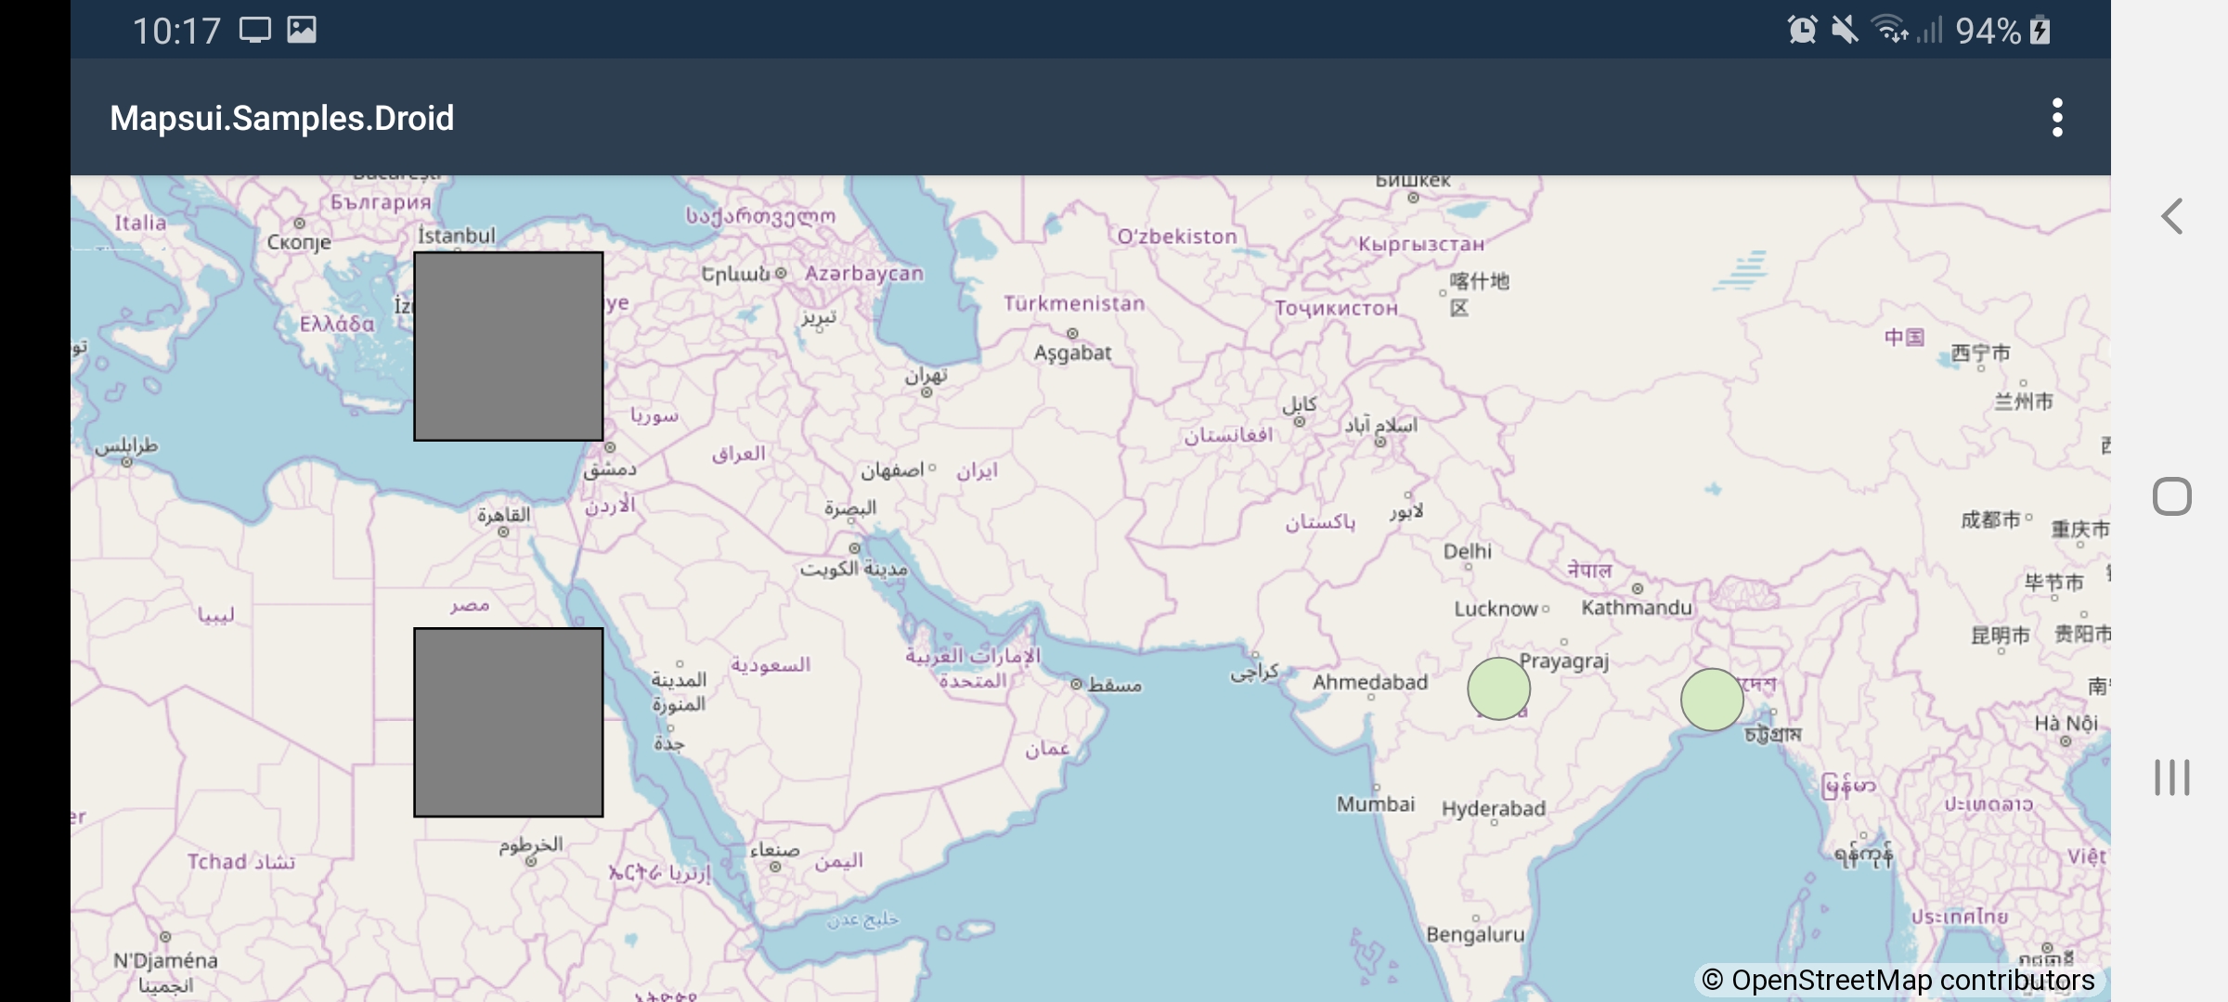Click the 西宁市 city label
The height and width of the screenshot is (1002, 2228).
[1980, 353]
